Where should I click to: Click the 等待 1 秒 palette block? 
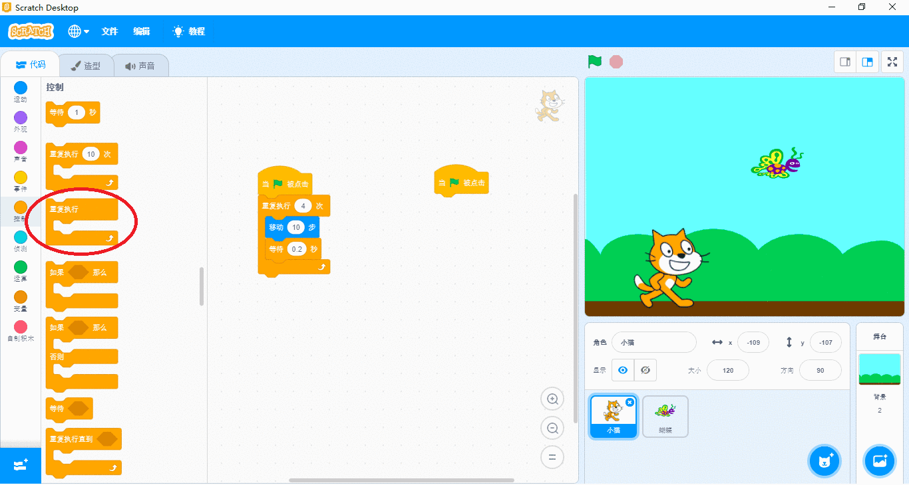coord(73,113)
